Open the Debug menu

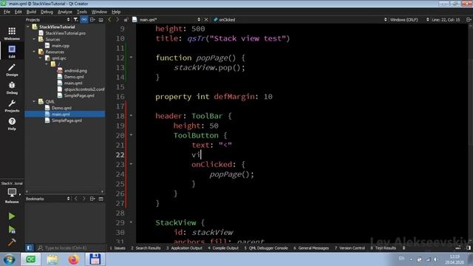(47, 12)
